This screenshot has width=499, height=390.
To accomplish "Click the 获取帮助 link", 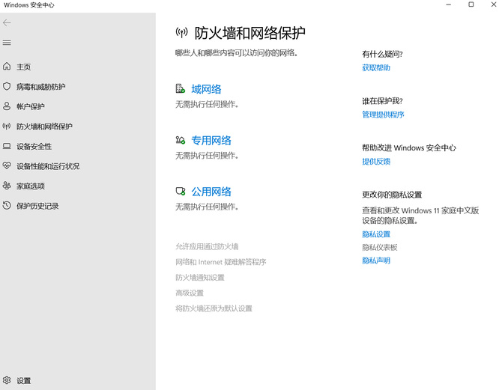I will click(376, 67).
